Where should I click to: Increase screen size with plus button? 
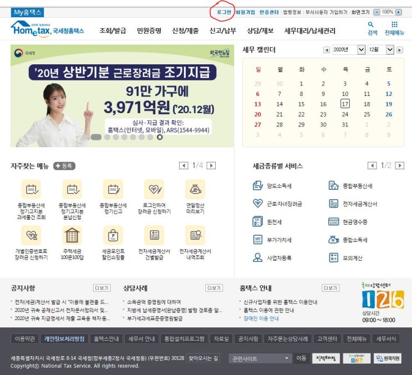click(398, 12)
